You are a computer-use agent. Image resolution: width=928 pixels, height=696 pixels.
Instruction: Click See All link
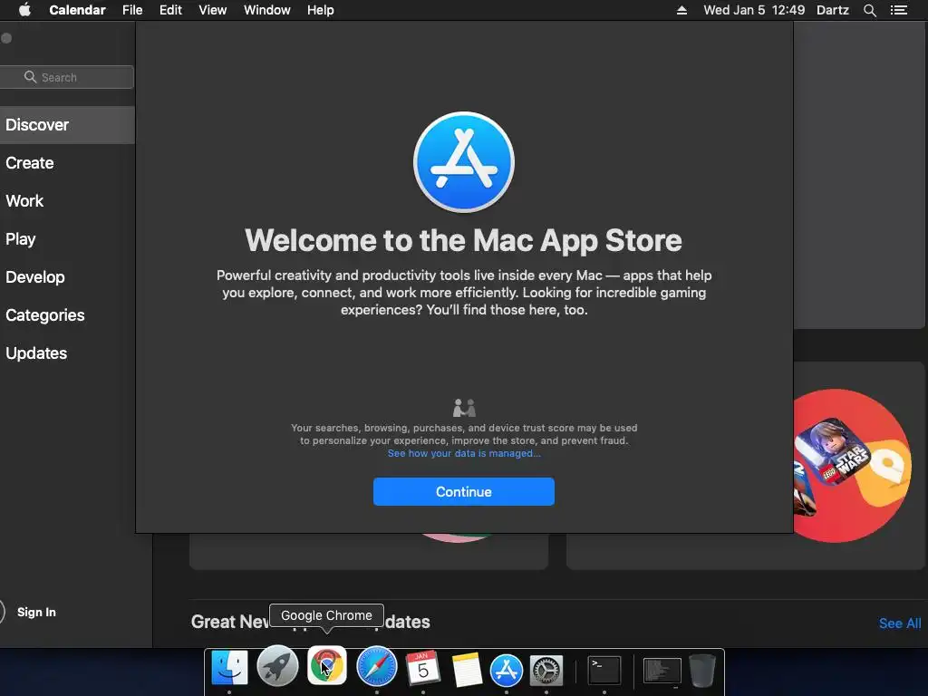pyautogui.click(x=900, y=623)
